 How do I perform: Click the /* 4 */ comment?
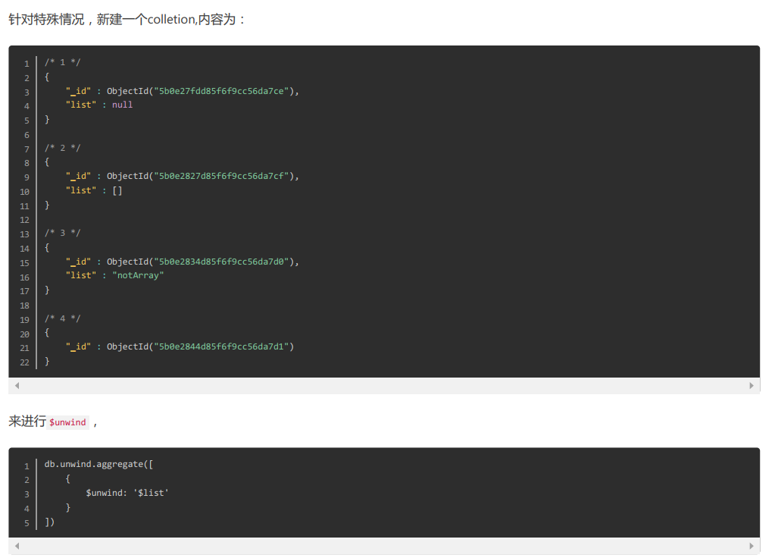[62, 318]
